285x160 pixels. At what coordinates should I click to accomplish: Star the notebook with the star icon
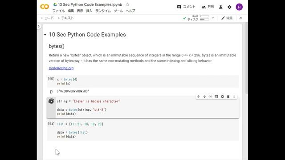(x=128, y=4)
